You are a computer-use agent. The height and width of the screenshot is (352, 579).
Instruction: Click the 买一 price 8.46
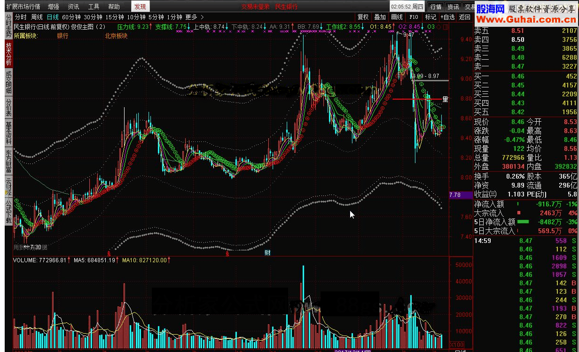[x=517, y=76]
